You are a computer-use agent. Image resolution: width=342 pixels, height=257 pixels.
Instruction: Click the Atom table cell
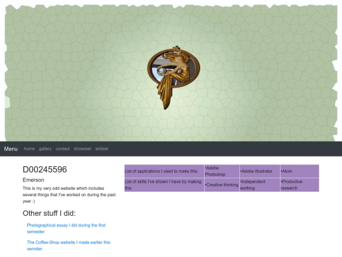tap(300, 171)
